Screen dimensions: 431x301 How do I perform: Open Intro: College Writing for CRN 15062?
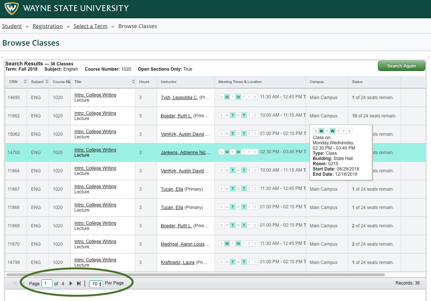95,132
